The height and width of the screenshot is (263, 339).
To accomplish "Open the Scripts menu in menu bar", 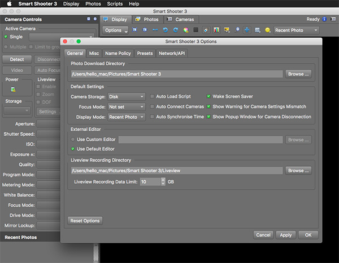I will pyautogui.click(x=115, y=4).
